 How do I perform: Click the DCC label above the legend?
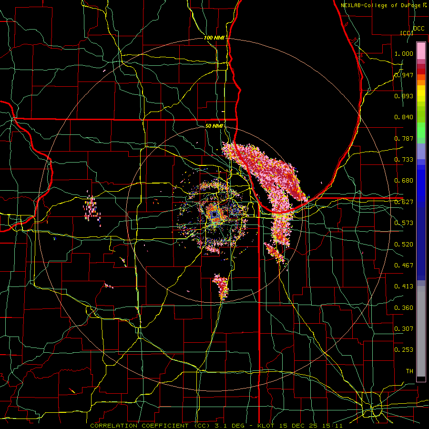pyautogui.click(x=419, y=29)
